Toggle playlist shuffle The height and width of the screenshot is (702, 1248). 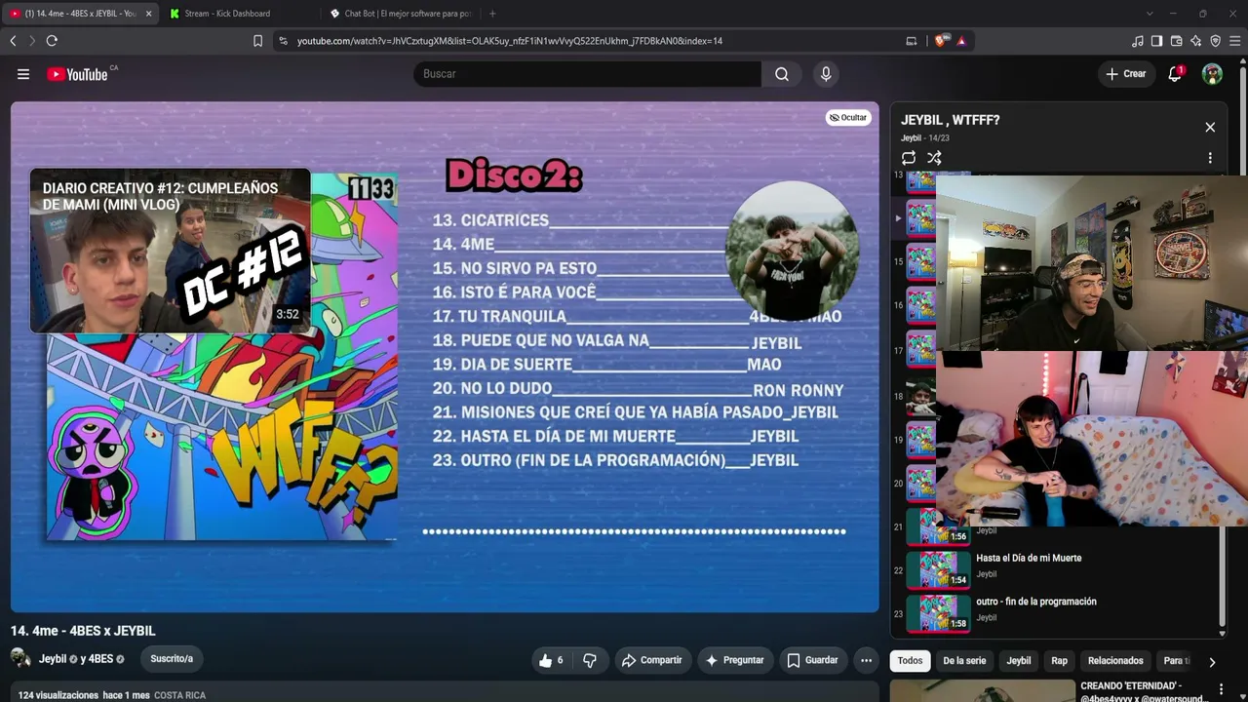pyautogui.click(x=934, y=158)
